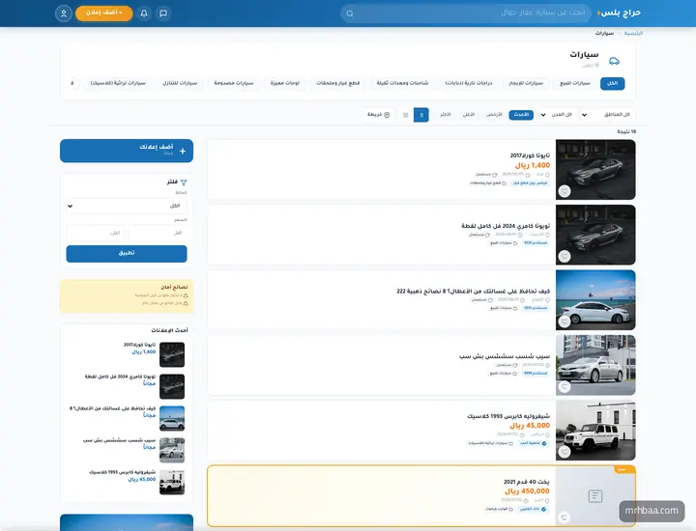Favorite the كيف تحافظ على غسالتك listing heart
696x531 pixels.
pos(565,321)
